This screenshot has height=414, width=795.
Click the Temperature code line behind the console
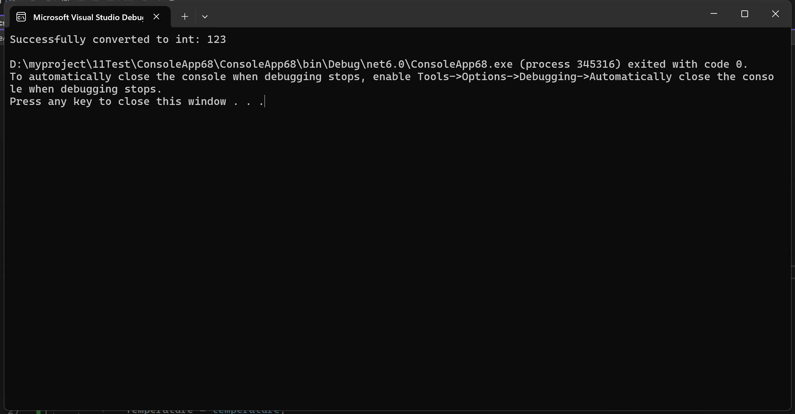click(x=201, y=411)
